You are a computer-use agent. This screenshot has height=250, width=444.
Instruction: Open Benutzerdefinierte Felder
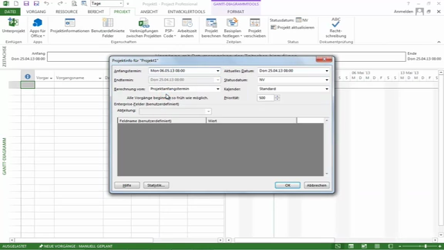point(108,28)
